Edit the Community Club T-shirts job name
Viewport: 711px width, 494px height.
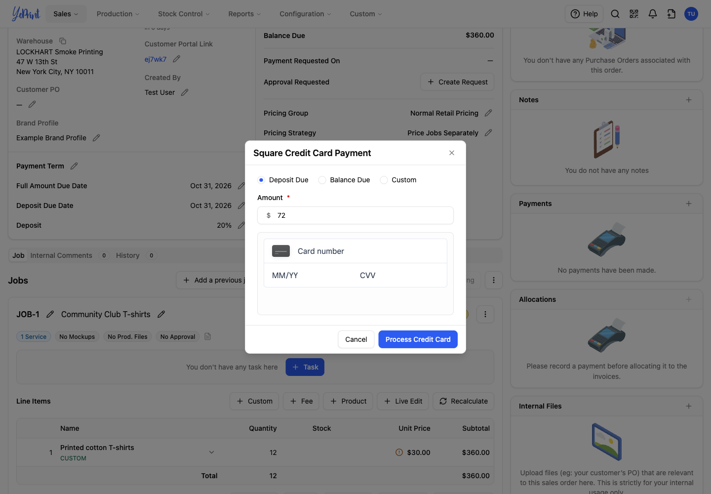click(161, 314)
